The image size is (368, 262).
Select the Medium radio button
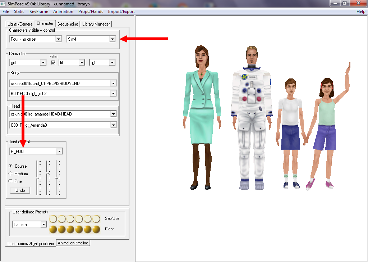click(x=10, y=174)
